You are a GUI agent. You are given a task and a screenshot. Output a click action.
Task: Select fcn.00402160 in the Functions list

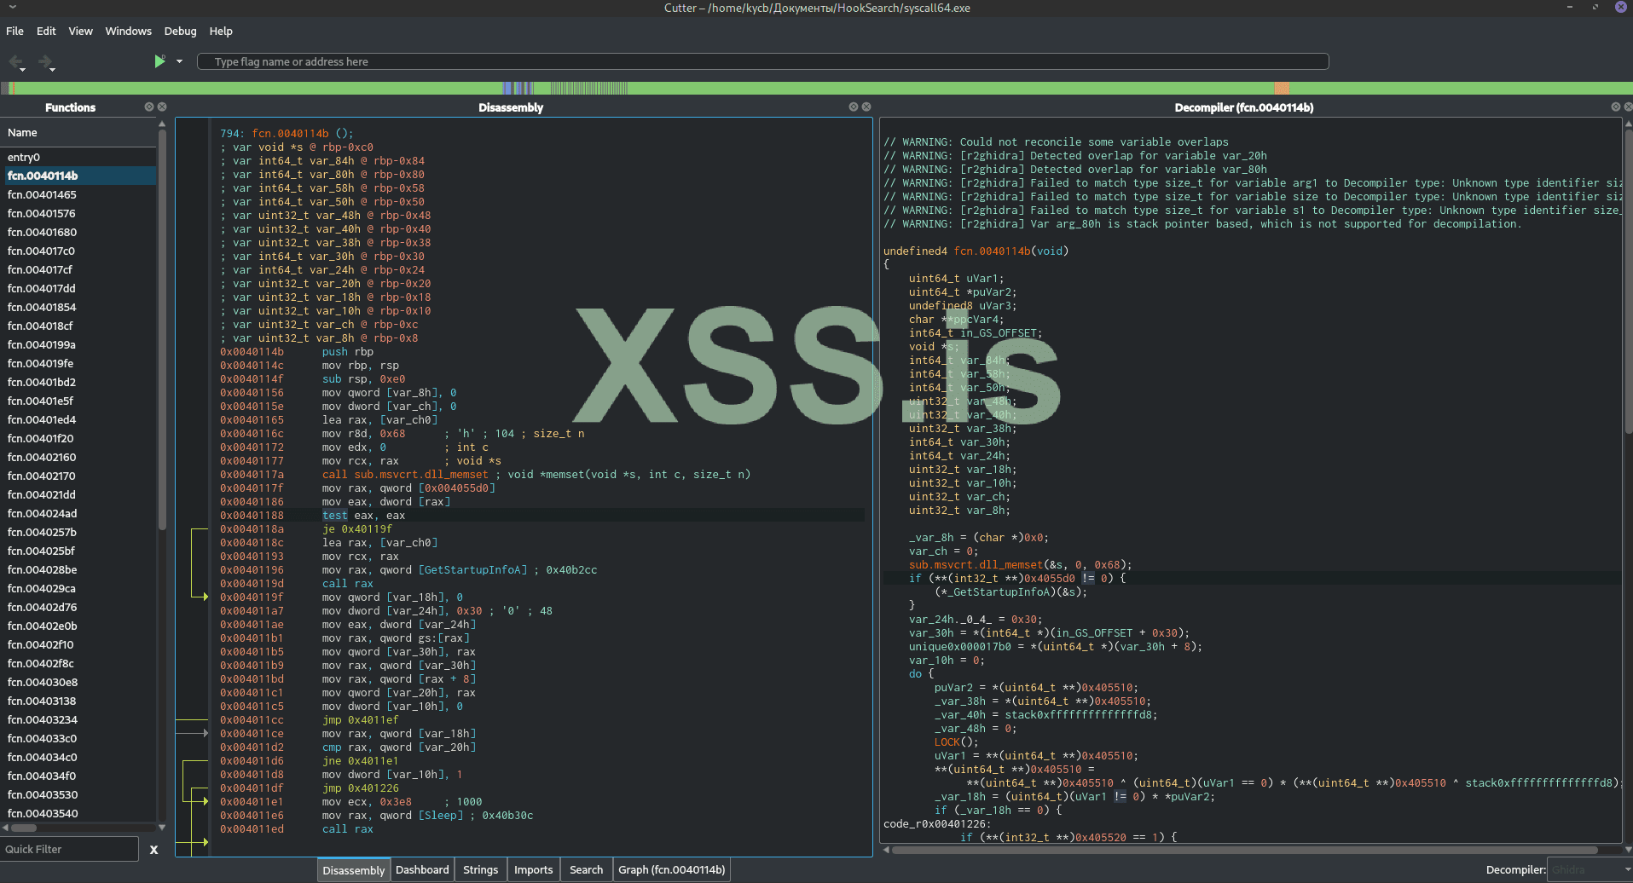click(78, 457)
